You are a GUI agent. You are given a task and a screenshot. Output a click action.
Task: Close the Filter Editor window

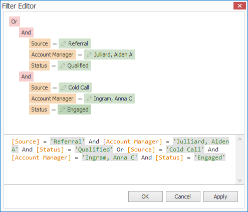point(239,6)
